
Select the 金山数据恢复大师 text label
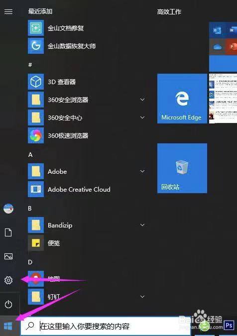coord(72,46)
